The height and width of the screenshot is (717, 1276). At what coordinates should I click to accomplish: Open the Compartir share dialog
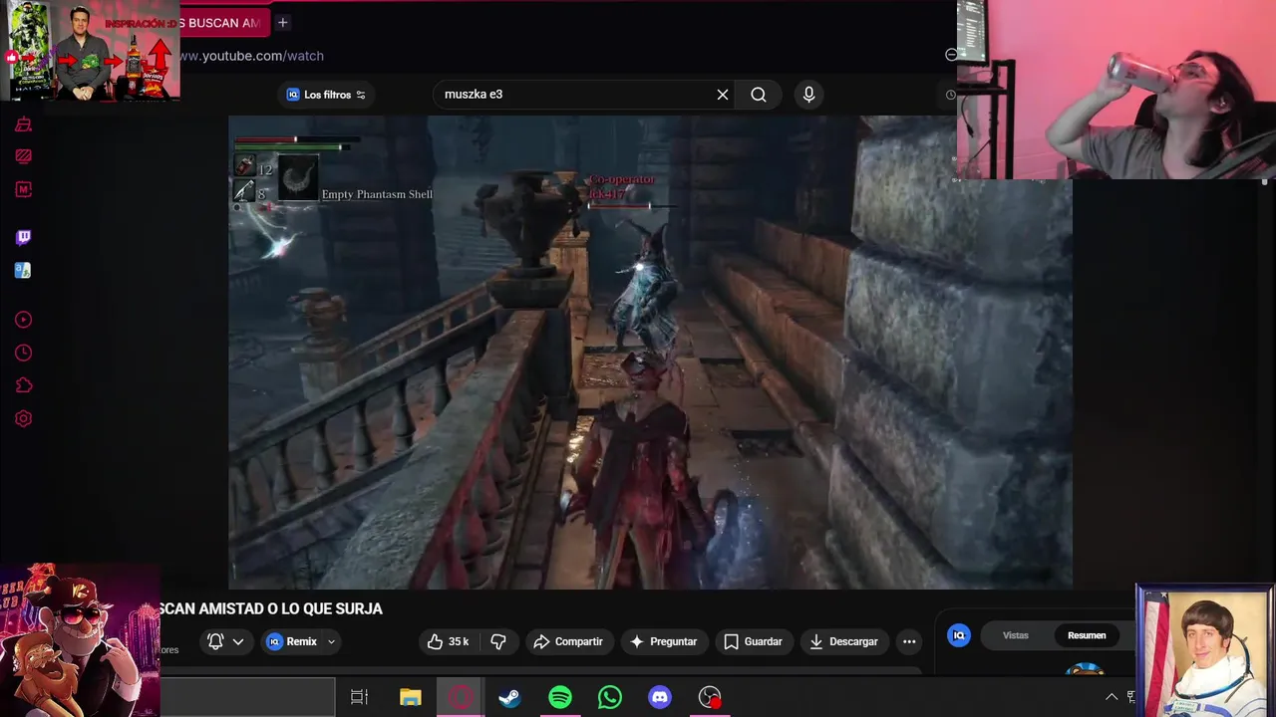(x=568, y=641)
